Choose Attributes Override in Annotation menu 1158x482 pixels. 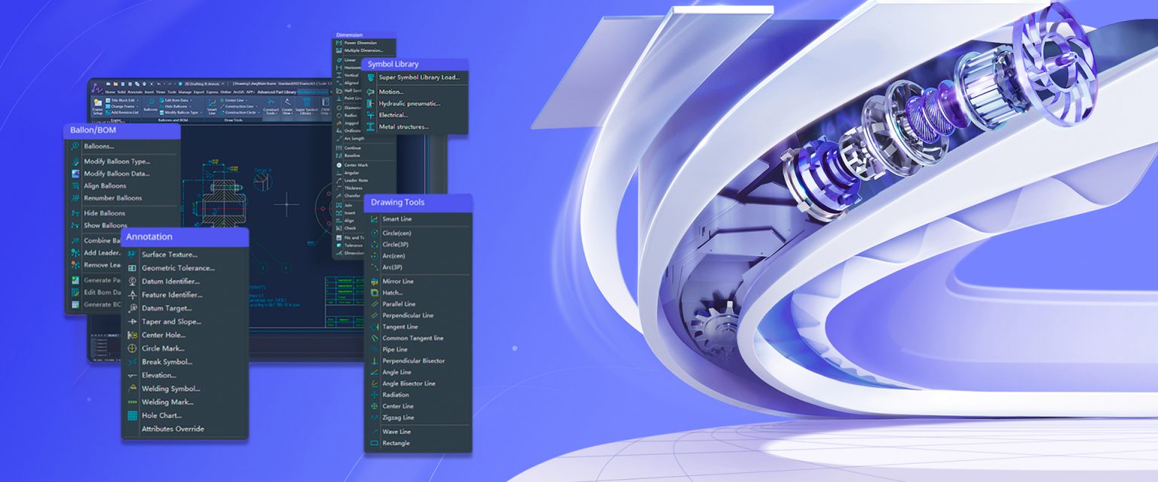tap(173, 429)
